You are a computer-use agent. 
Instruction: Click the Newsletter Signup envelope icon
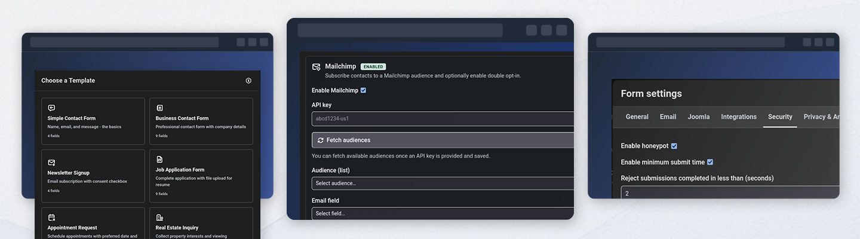pos(51,163)
